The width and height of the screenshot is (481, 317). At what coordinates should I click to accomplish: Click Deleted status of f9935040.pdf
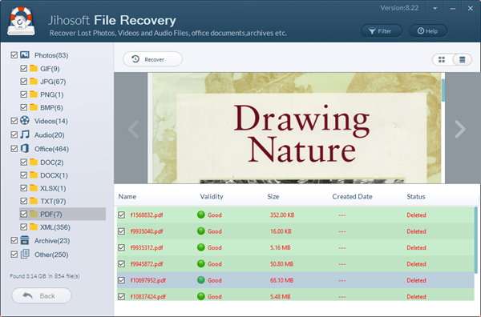[x=416, y=231]
